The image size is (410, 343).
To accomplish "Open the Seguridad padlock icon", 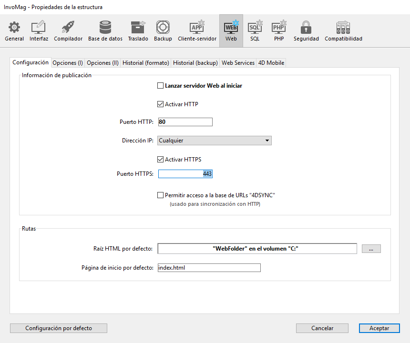I will pyautogui.click(x=306, y=31).
